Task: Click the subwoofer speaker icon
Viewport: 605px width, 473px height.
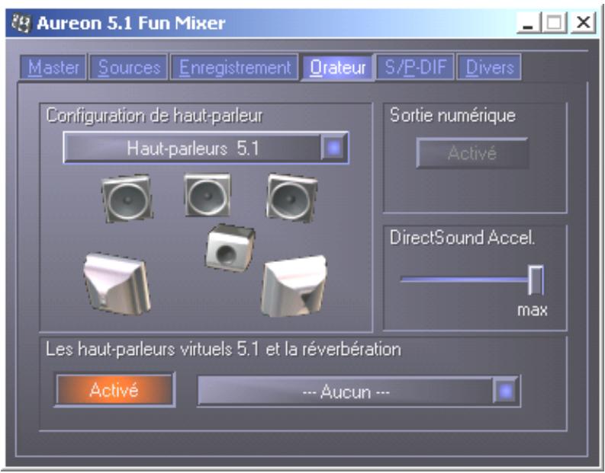Action: click(x=230, y=248)
